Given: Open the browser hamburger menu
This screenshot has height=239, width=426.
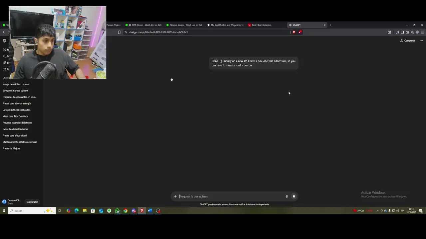Looking at the screenshot, I should click(x=422, y=32).
